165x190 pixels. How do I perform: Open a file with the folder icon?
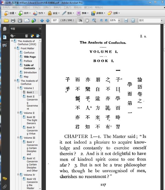6,20
